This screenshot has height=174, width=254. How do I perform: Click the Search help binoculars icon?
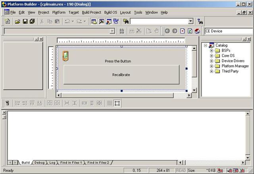(x=200, y=21)
